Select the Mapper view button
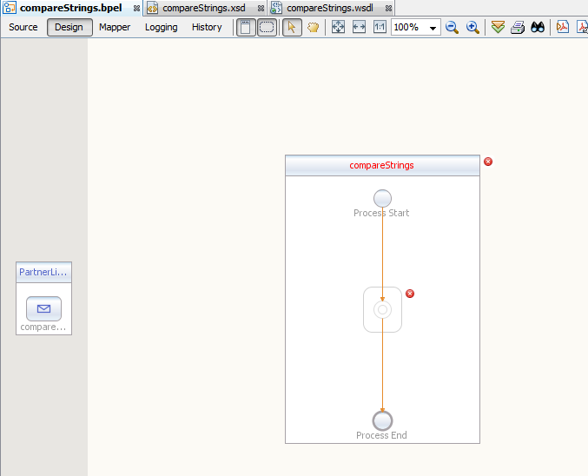The height and width of the screenshot is (476, 588). [x=115, y=27]
